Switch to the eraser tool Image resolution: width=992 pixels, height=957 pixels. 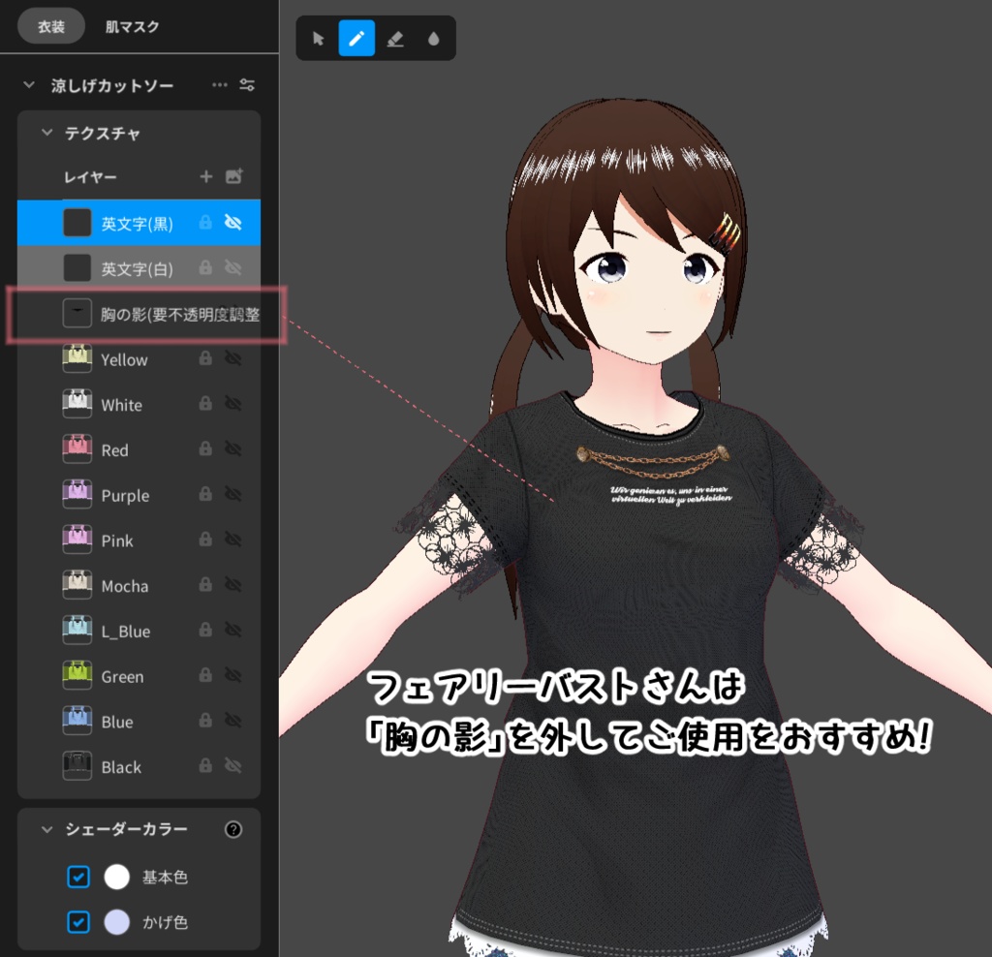point(395,39)
